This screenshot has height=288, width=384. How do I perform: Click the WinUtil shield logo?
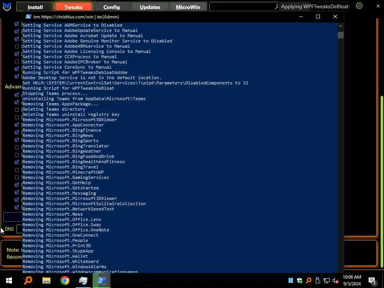click(7, 7)
